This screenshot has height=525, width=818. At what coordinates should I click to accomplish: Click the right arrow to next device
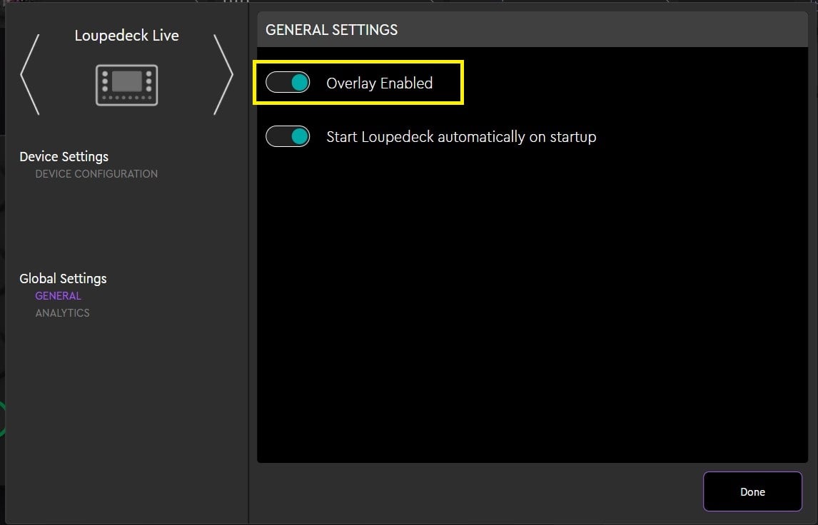pyautogui.click(x=223, y=74)
